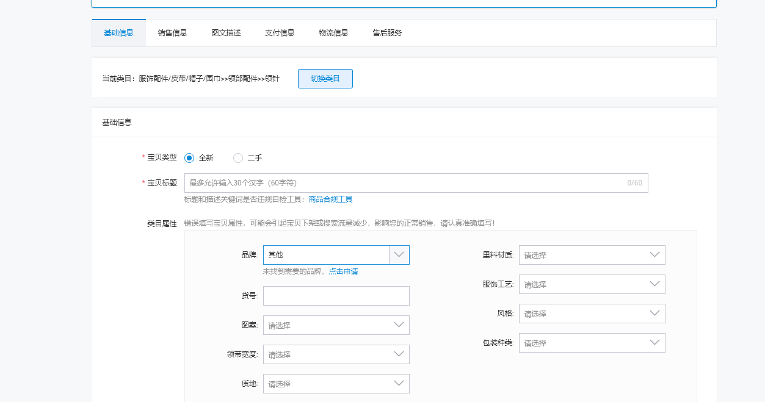Viewport: 765px width, 402px height.
Task: Expand the 里料材质 dropdown
Action: pos(592,255)
